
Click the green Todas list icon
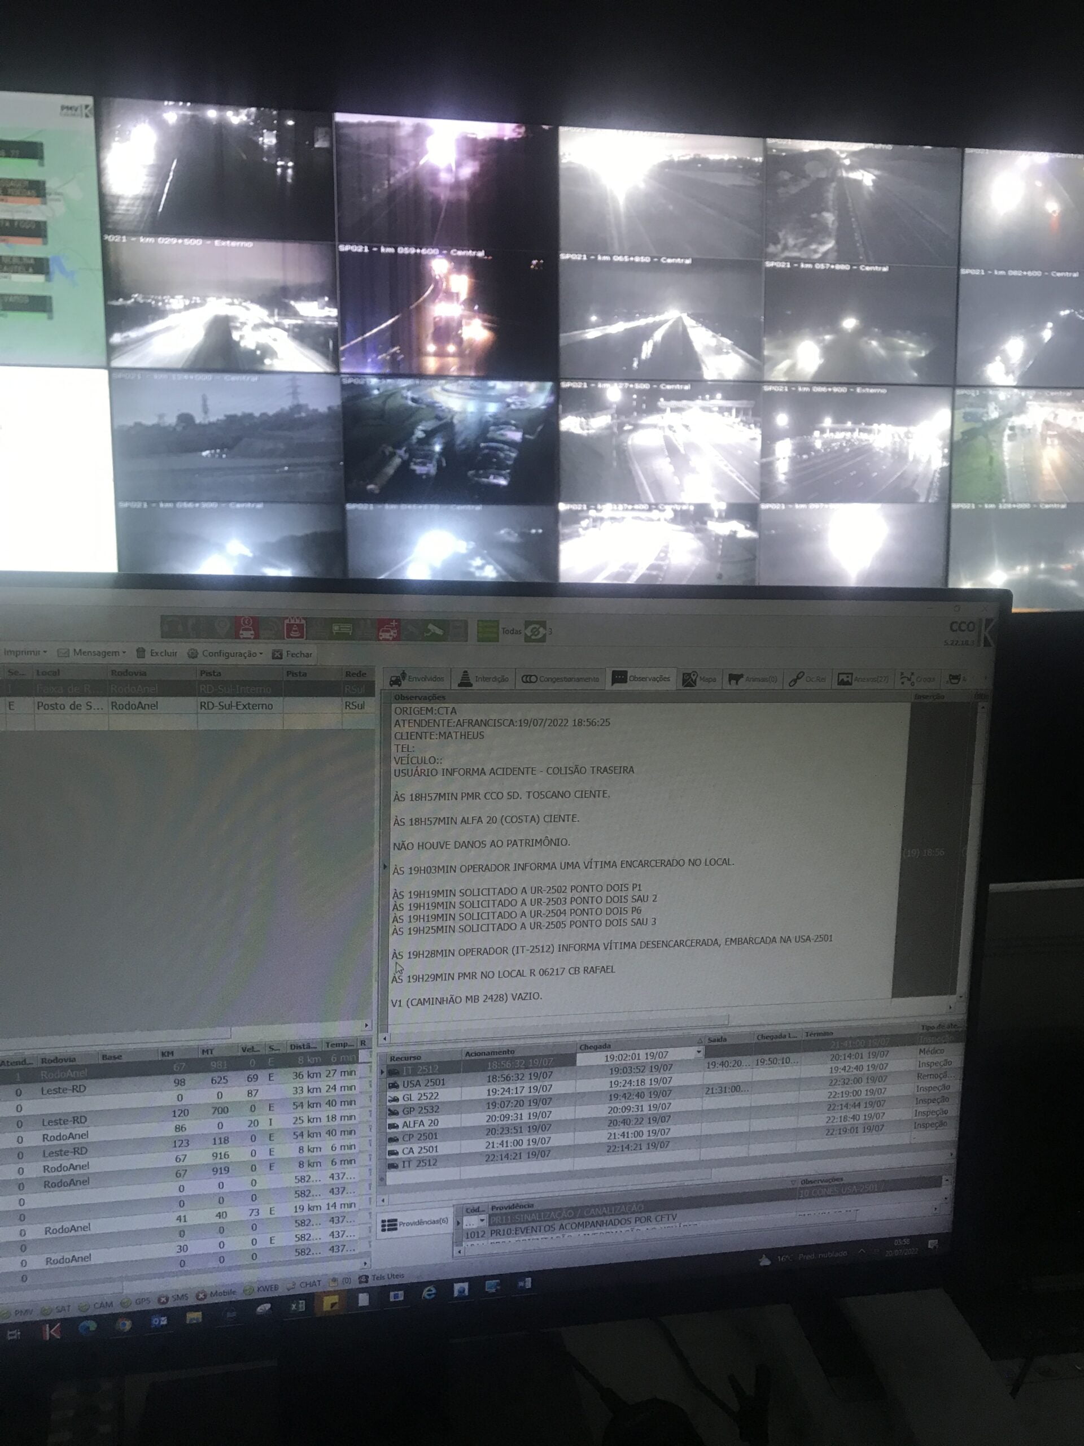point(487,631)
